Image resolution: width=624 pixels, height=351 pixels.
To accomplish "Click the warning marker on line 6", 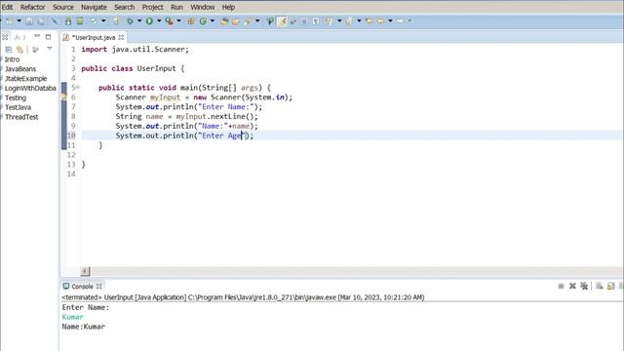I will point(63,97).
